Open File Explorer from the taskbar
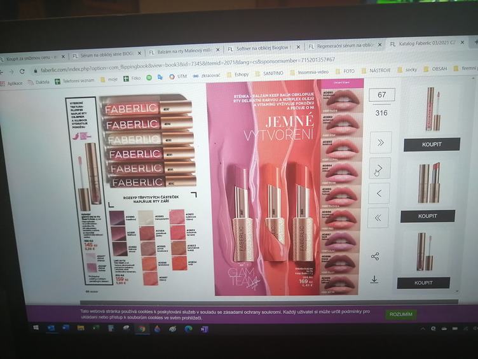This screenshot has width=478, height=359. point(81,328)
